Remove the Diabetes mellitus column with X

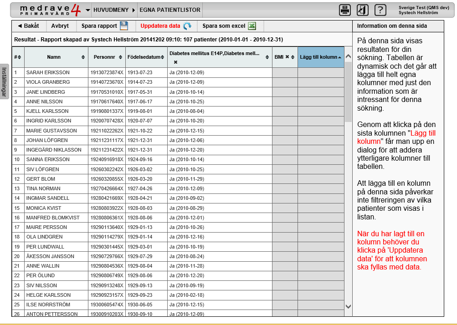175,62
